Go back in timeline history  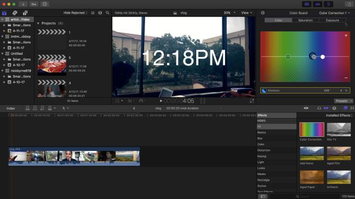tap(134, 109)
